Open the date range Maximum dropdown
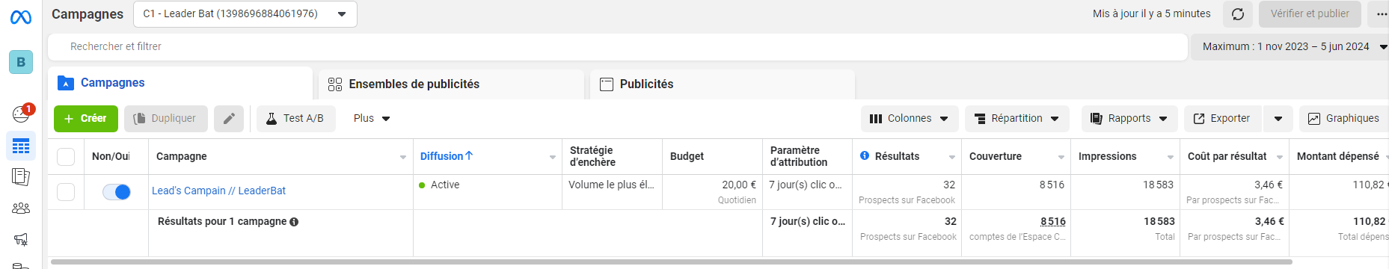Image resolution: width=1389 pixels, height=269 pixels. pos(1291,46)
